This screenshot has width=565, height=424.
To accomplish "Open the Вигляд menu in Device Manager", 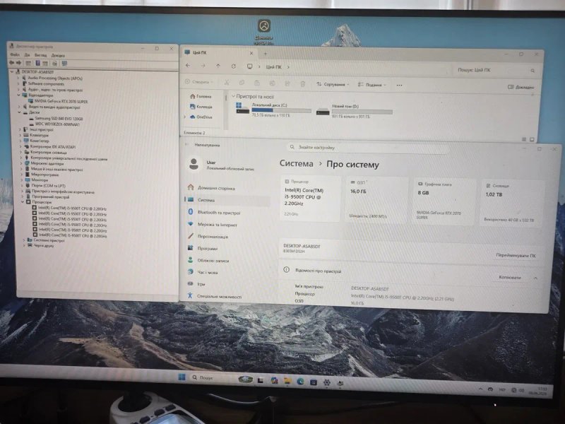I will click(41, 56).
